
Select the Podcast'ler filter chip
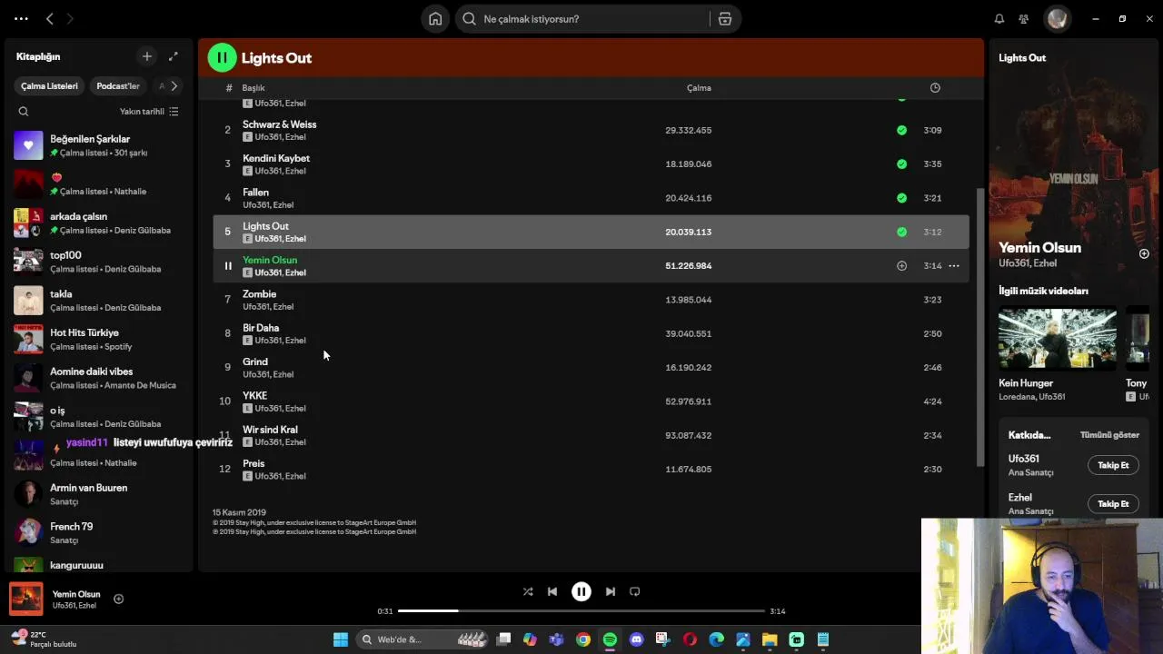(x=118, y=86)
